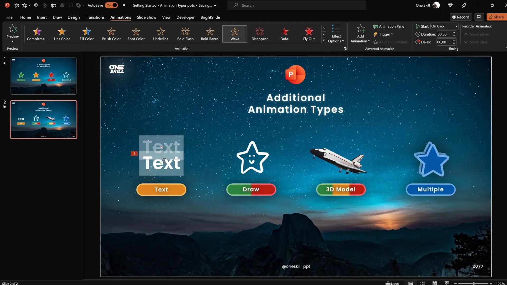The image size is (507, 285).
Task: Activate the Animation Painter
Action: 391,42
